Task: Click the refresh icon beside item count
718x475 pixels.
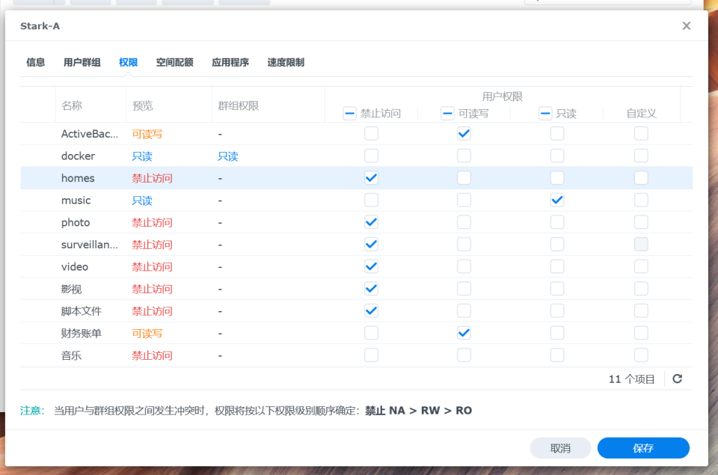Action: [x=677, y=379]
